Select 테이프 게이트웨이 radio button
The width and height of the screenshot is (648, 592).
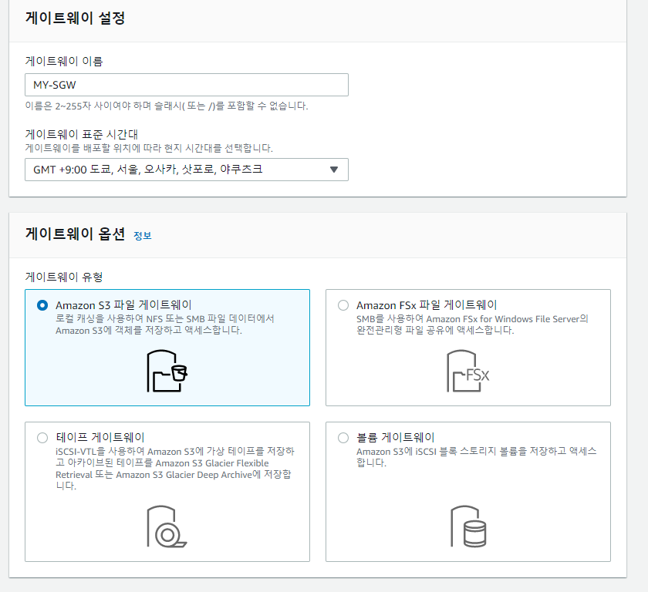pyautogui.click(x=42, y=438)
